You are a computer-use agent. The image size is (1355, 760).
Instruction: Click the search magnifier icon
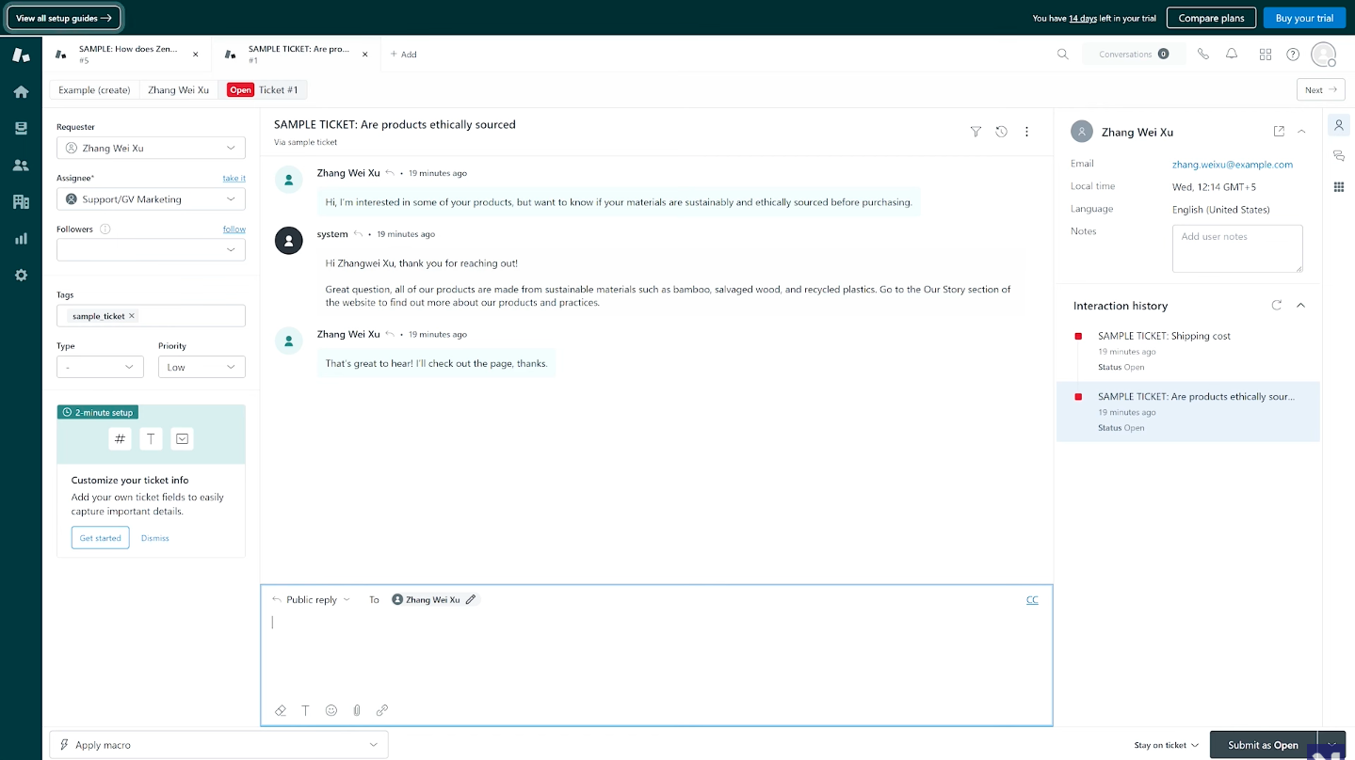1063,55
